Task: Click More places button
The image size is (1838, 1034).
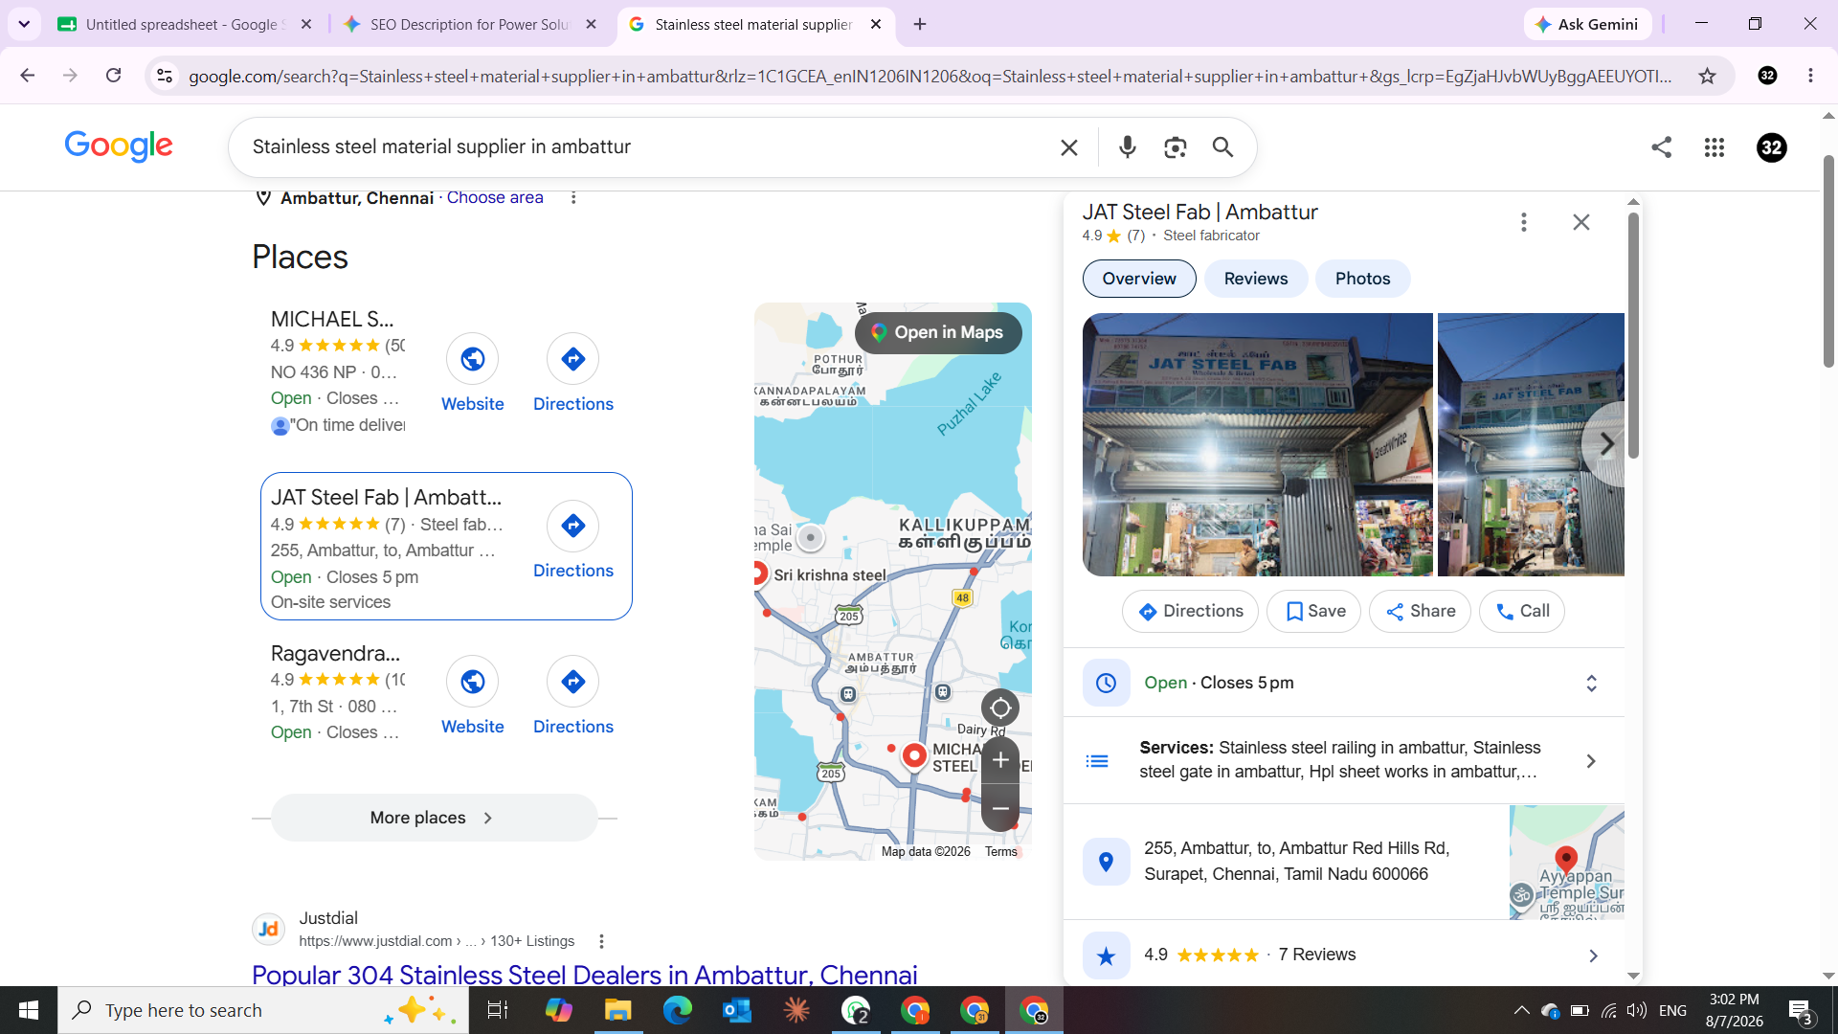Action: 434,819
